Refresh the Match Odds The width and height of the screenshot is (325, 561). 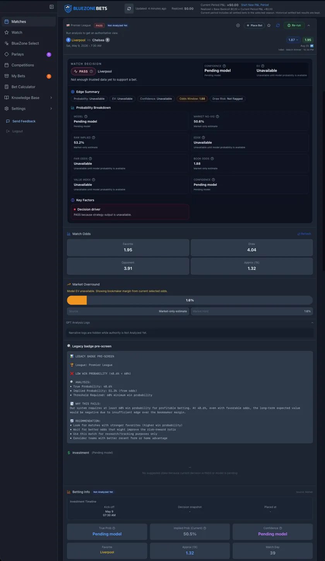click(x=304, y=234)
